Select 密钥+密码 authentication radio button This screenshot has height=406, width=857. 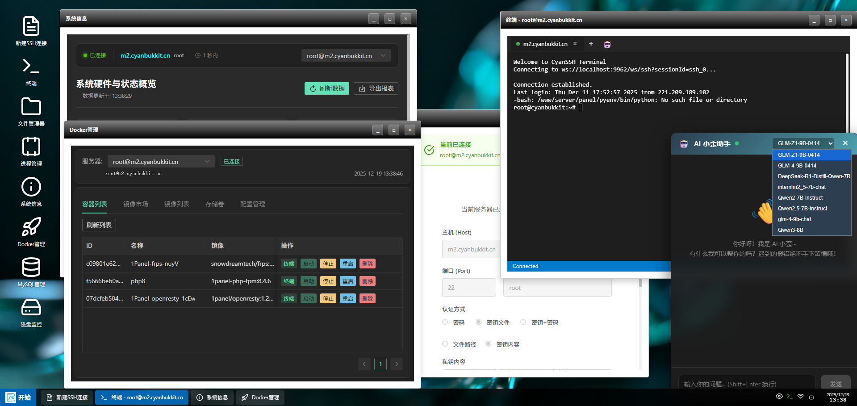(x=523, y=322)
